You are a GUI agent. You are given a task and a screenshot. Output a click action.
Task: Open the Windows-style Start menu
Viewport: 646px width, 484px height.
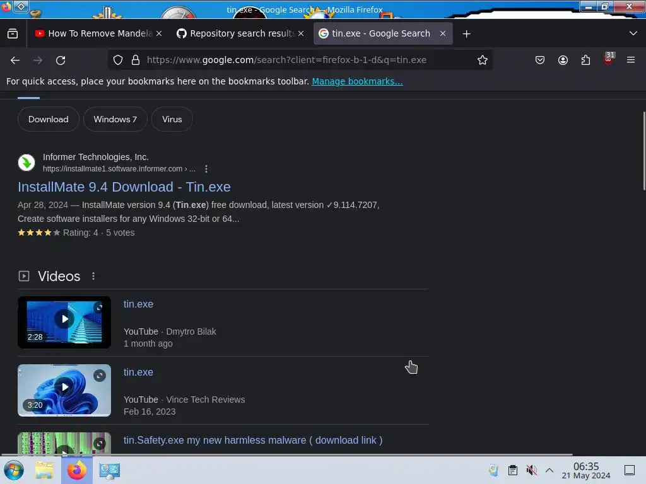(x=14, y=470)
